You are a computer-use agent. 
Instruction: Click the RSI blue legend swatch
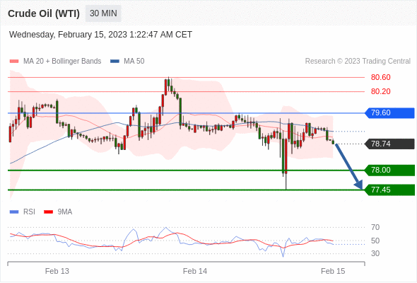[x=14, y=212]
